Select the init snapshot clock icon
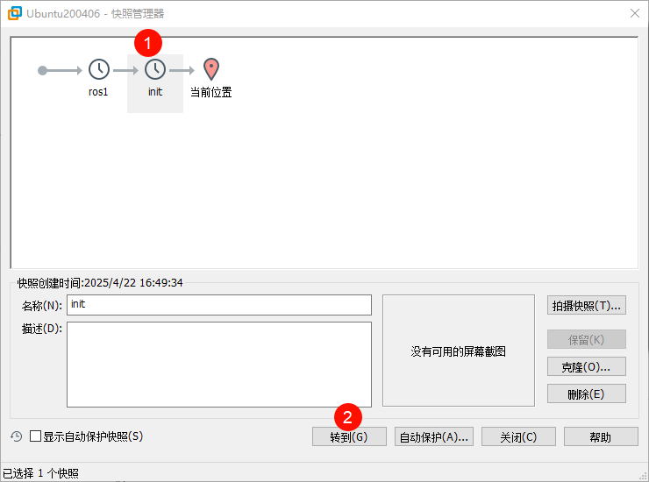The height and width of the screenshot is (482, 649). click(x=155, y=69)
